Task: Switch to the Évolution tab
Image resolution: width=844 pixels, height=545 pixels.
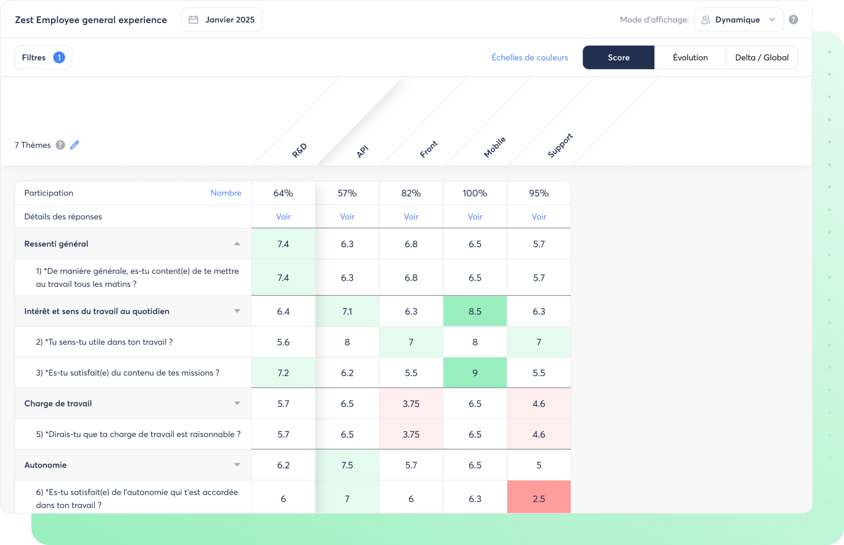Action: (x=690, y=57)
